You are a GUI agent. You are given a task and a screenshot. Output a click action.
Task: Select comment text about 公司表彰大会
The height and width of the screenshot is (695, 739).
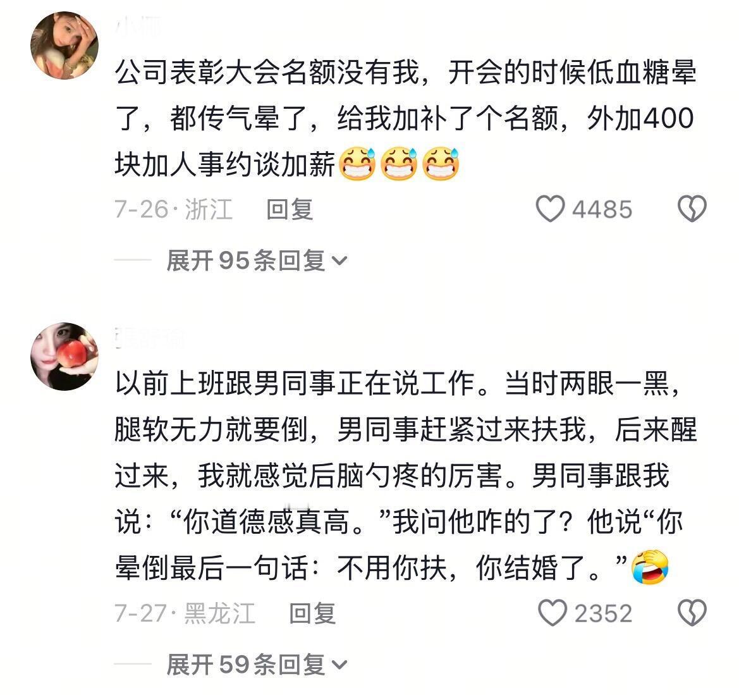(x=405, y=118)
